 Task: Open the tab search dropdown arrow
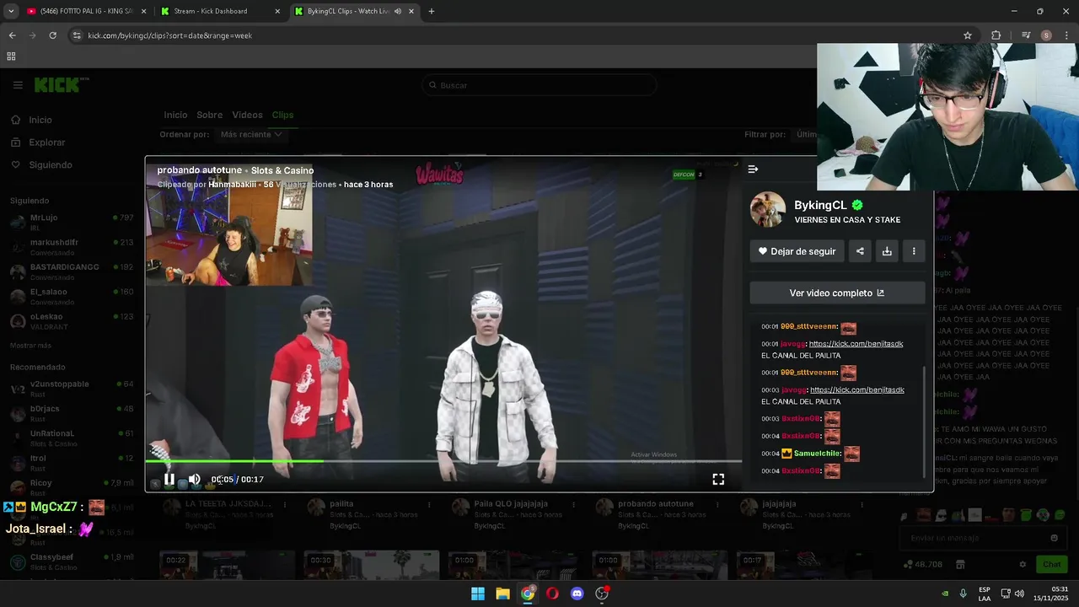click(11, 11)
